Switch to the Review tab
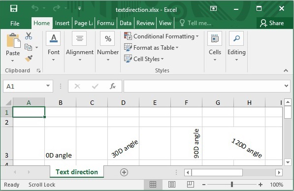The width and height of the screenshot is (294, 191). [145, 23]
